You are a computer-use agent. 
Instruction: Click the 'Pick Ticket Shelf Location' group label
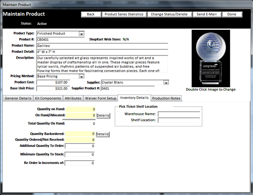click(138, 107)
